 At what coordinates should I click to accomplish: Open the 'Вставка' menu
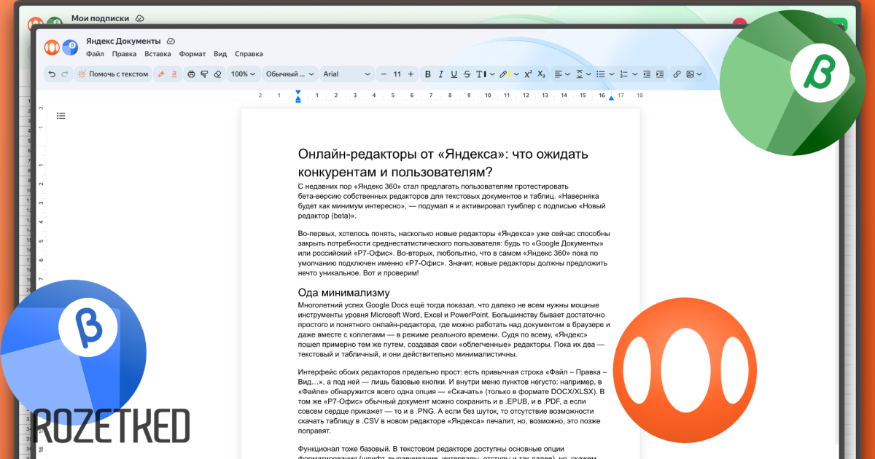pyautogui.click(x=157, y=54)
